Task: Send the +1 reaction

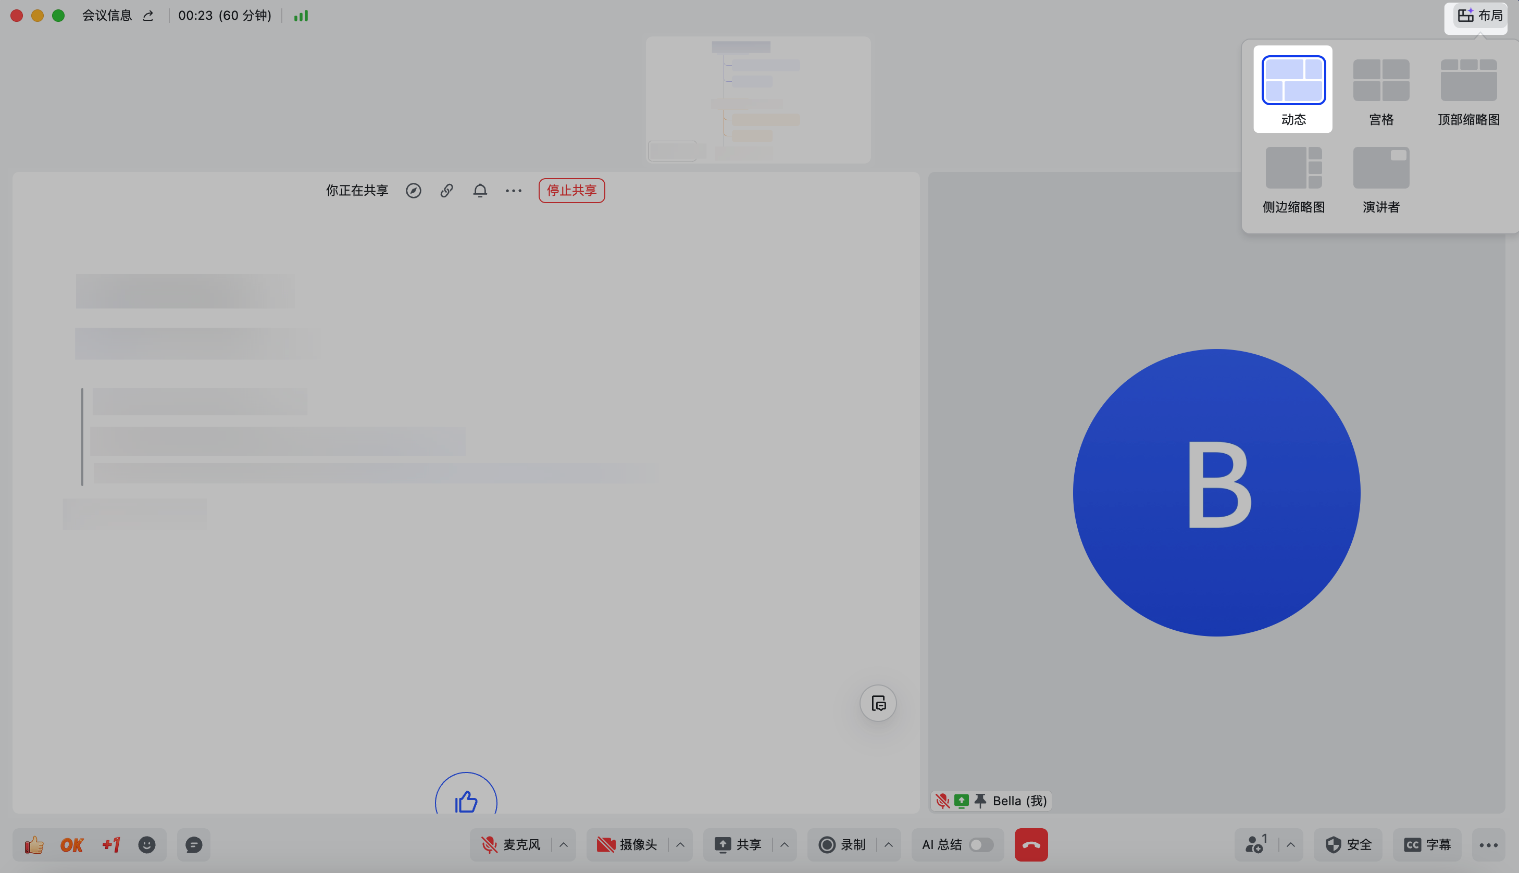Action: pos(111,845)
